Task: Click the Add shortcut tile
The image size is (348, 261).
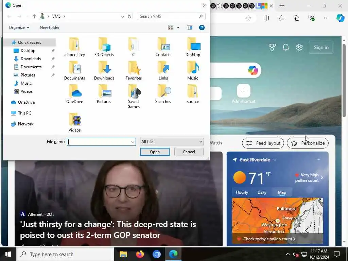Action: [244, 94]
